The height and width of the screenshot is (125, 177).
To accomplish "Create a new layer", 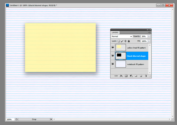I will (141, 76).
